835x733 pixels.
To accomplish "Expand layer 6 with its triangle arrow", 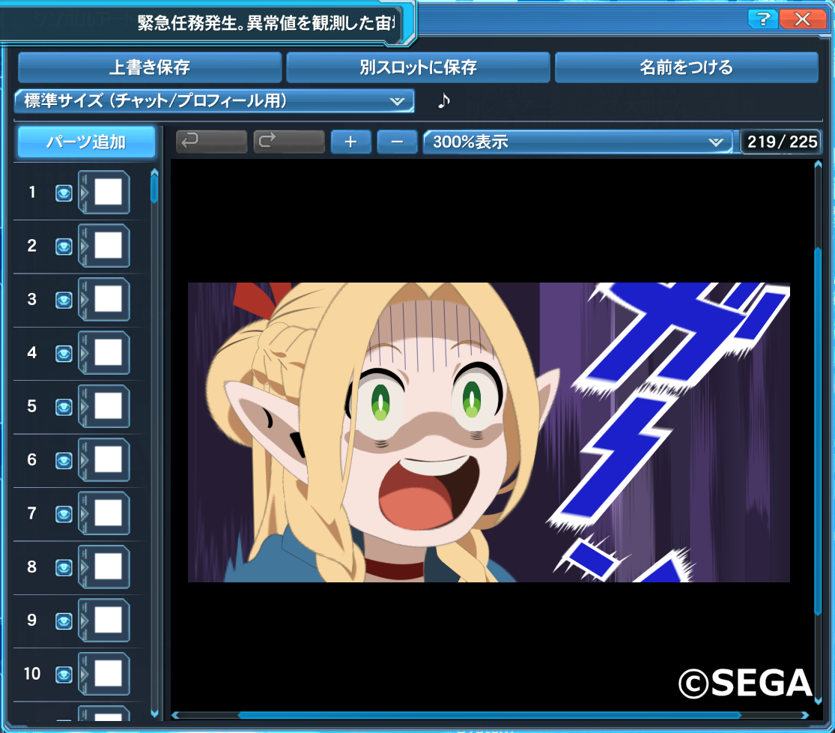I will pos(84,461).
